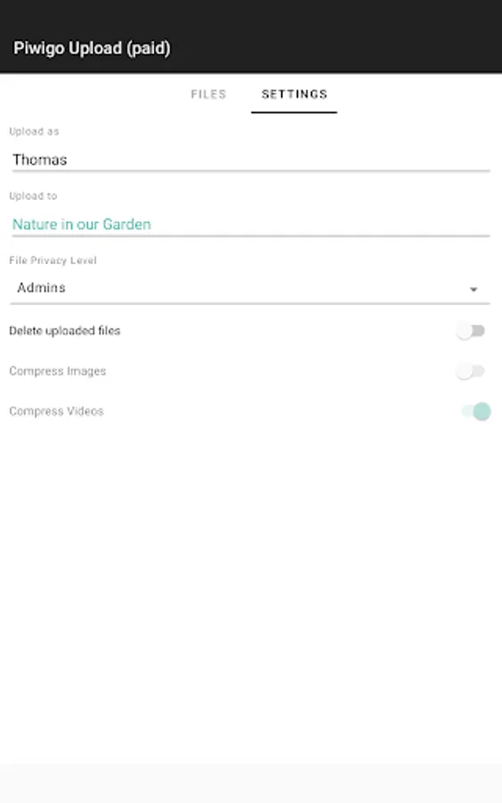The height and width of the screenshot is (803, 502).
Task: Click the underline beneath Nature in our Garden
Action: [251, 236]
